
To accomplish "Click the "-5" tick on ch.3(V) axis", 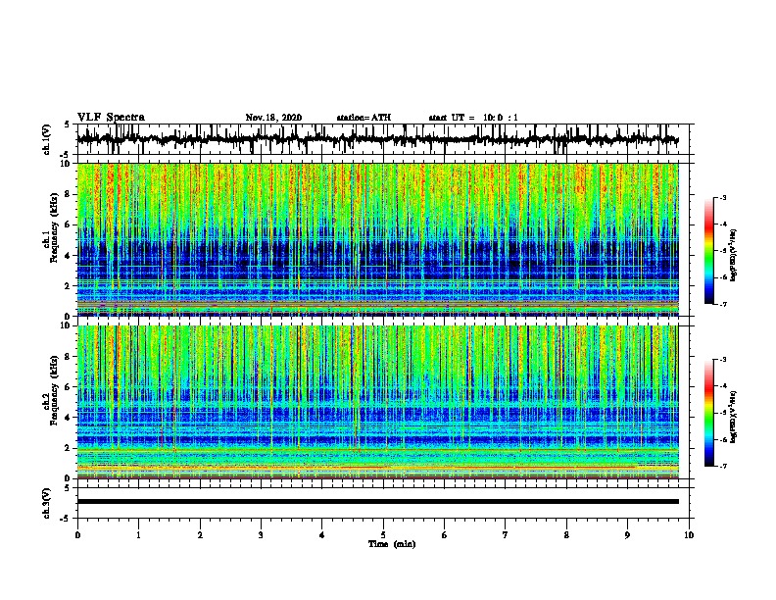I will point(66,519).
